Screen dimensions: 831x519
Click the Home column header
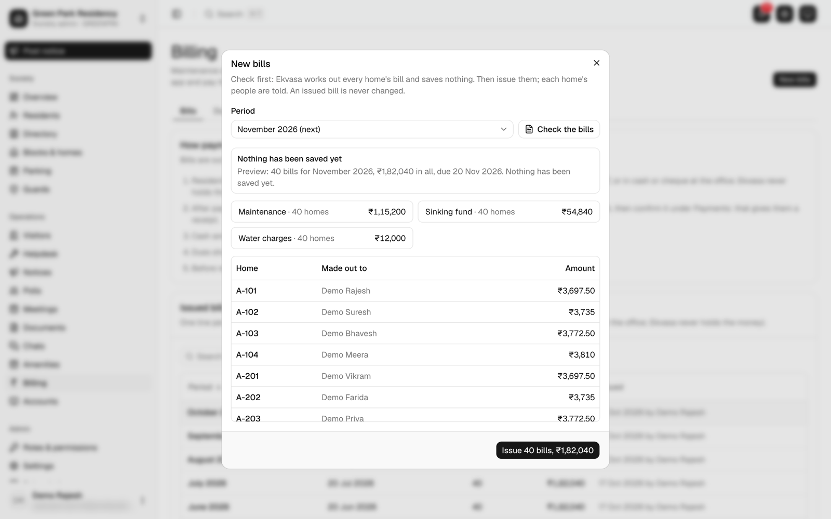[x=247, y=268]
